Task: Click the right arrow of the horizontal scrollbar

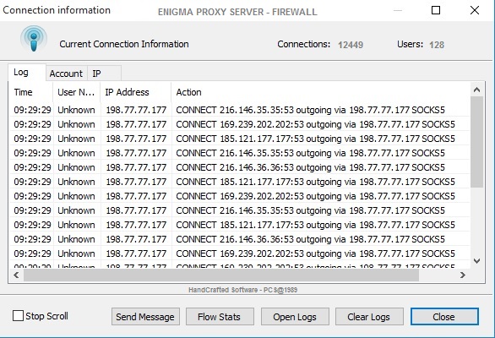Action: tap(463, 275)
